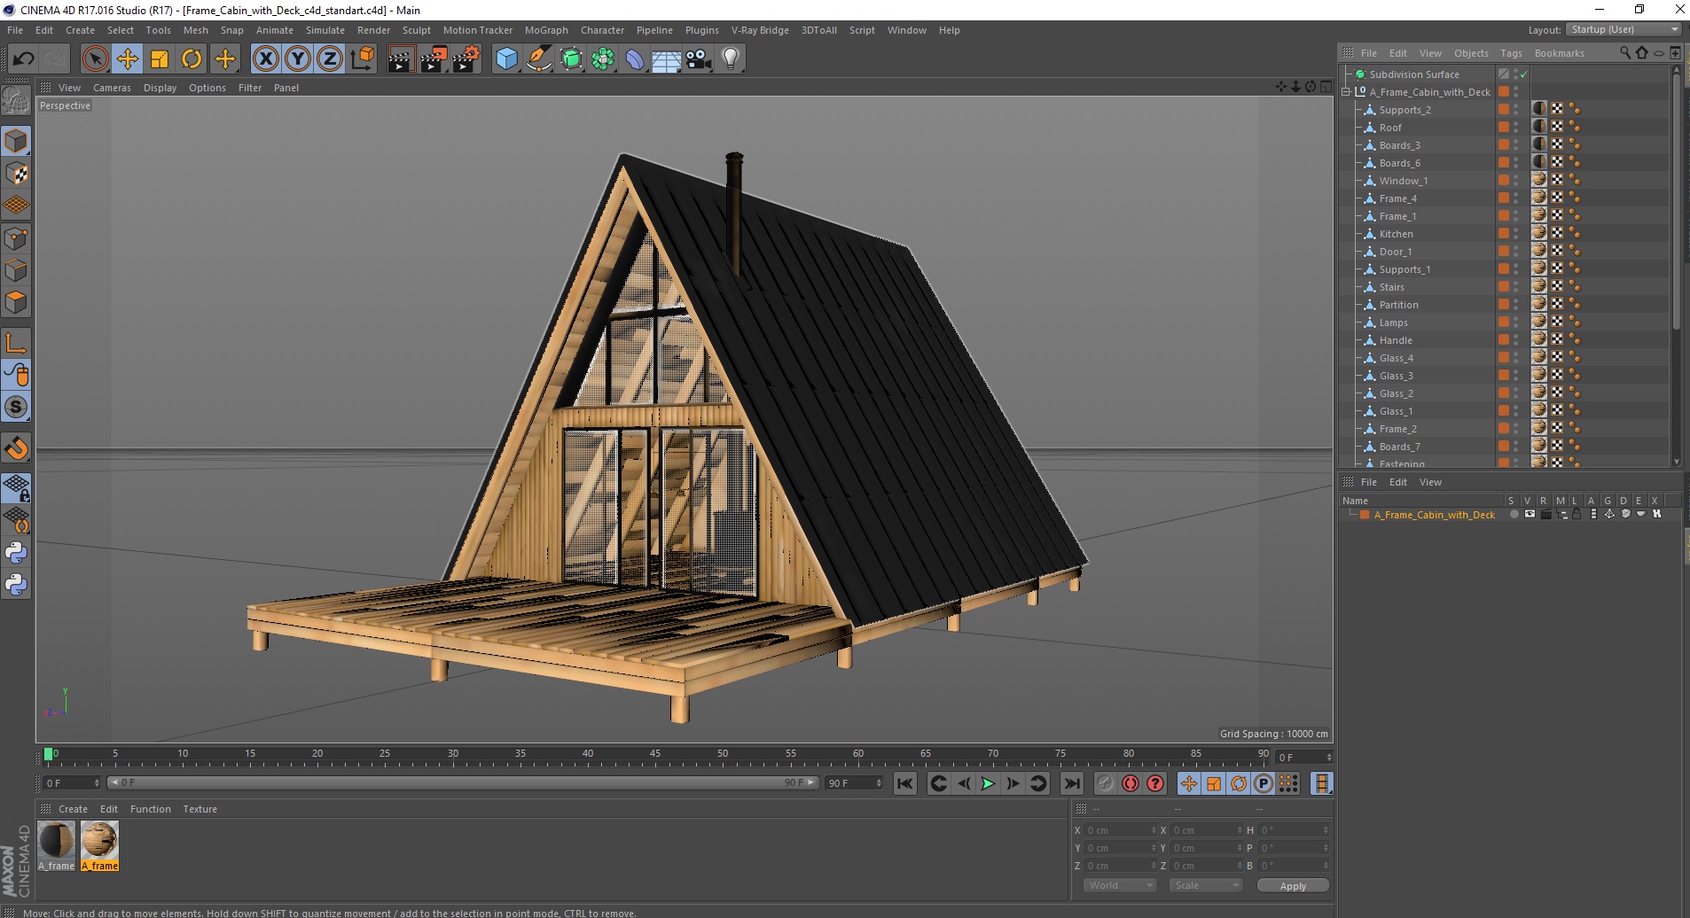Screen dimensions: 1690x918
Task: Click timeline marker at frame 45
Action: [655, 756]
